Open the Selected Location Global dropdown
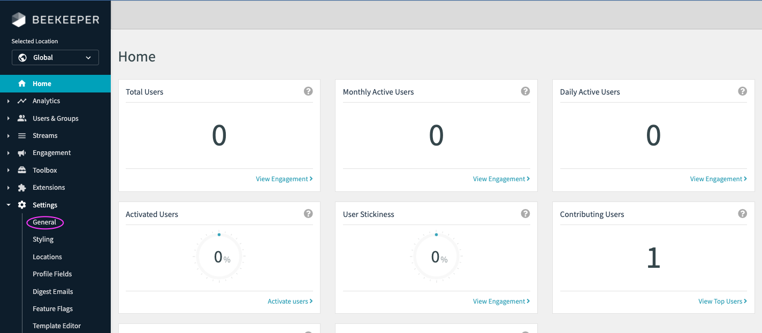Image resolution: width=762 pixels, height=333 pixels. coord(55,58)
